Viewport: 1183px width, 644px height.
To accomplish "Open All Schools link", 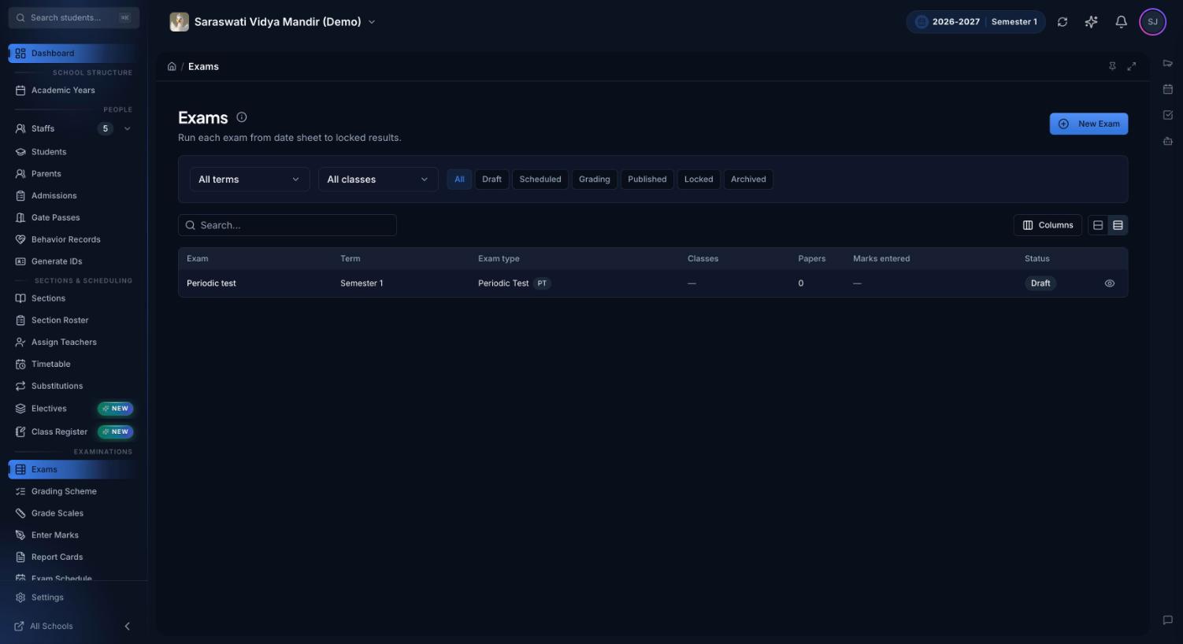I will (x=44, y=627).
